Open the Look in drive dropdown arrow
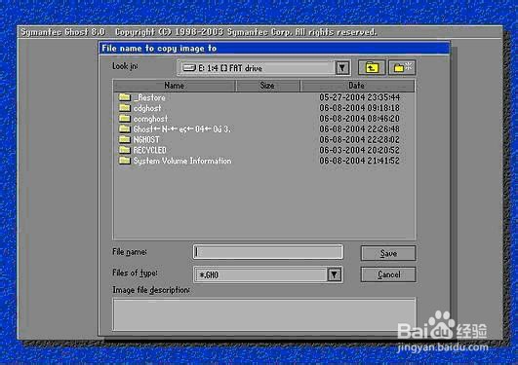 coord(342,68)
